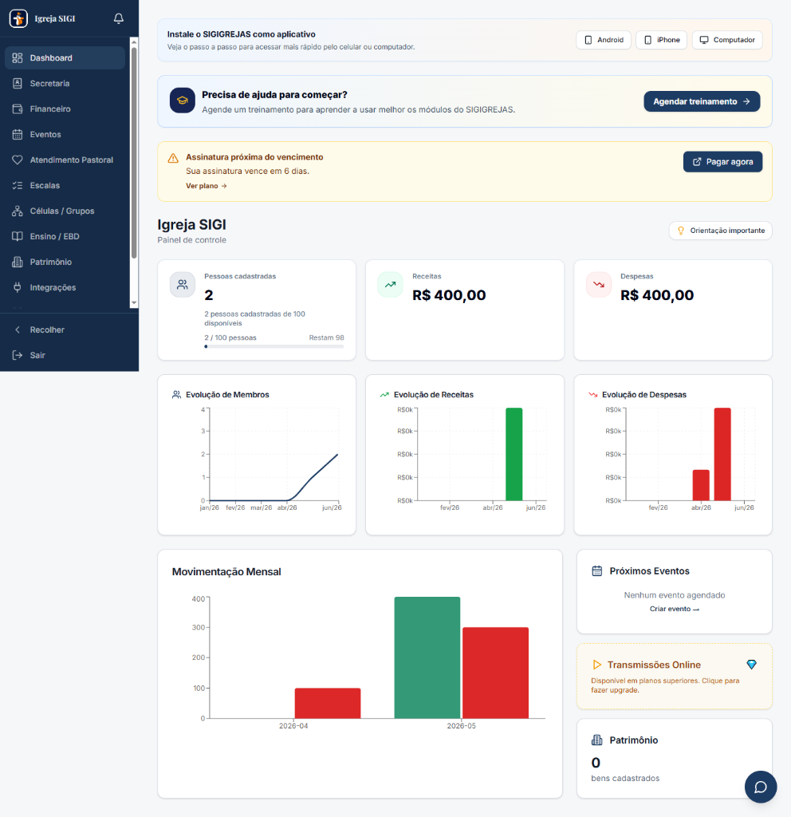Click the Receitas R$ 400,00 value
Screen dimensions: 791x817
449,295
